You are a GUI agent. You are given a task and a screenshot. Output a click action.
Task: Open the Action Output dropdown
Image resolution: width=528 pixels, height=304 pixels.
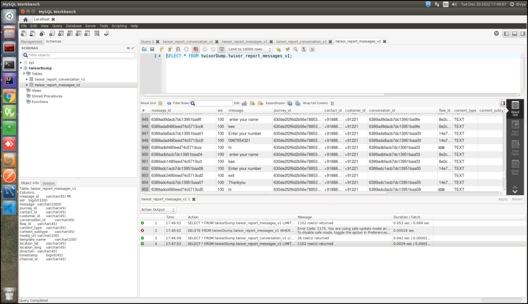158,210
